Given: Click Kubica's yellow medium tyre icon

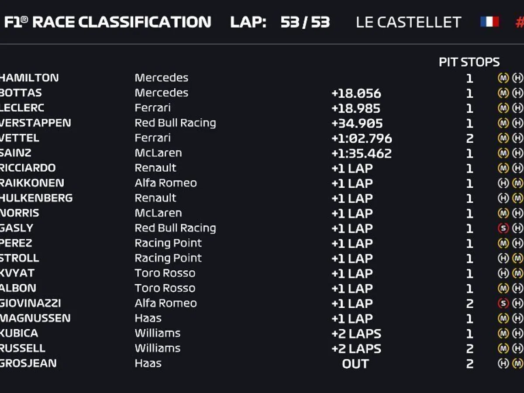Looking at the screenshot, I should tap(503, 334).
